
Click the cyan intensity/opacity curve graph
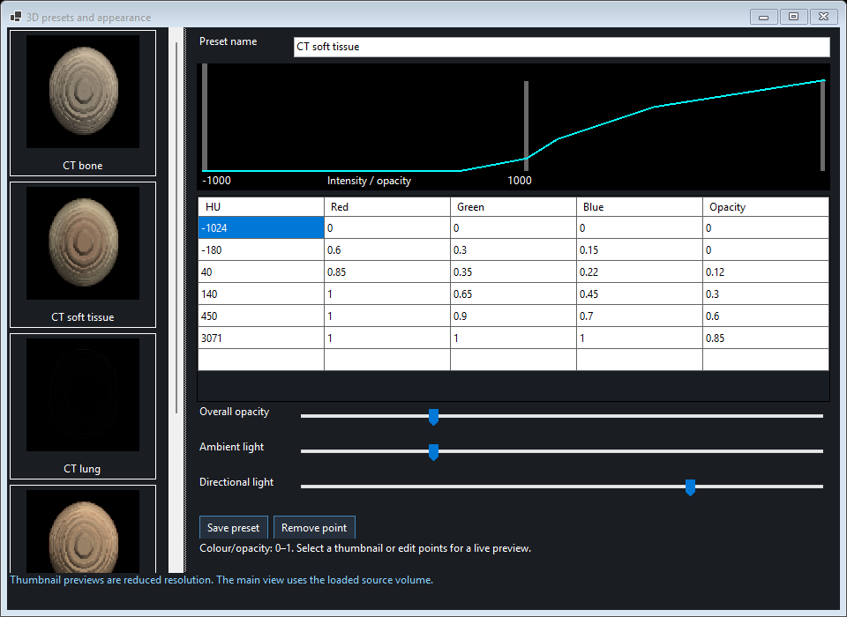click(x=513, y=127)
